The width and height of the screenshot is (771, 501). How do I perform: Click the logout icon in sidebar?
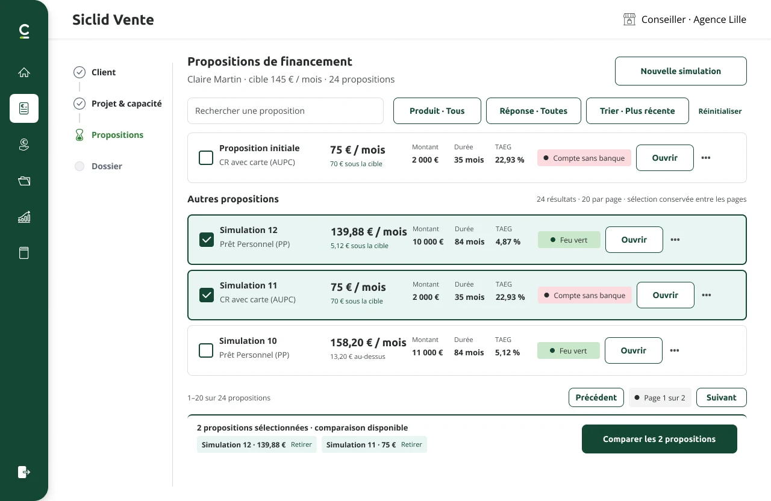pyautogui.click(x=24, y=471)
